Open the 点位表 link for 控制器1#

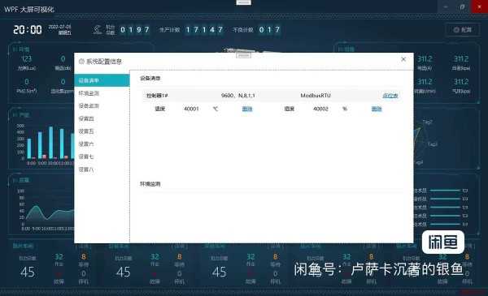(390, 96)
